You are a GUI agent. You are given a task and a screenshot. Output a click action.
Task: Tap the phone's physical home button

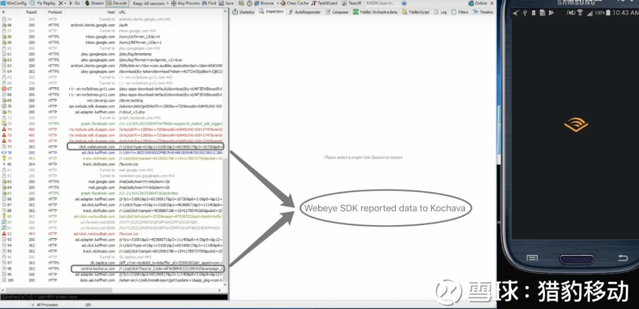577,259
